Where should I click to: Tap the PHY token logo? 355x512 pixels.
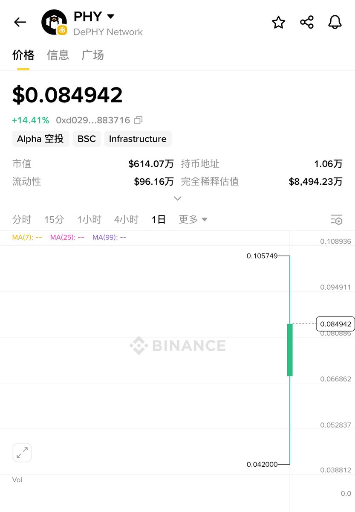[x=54, y=22]
